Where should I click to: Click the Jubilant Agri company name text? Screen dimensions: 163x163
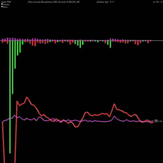[x=105, y=2]
